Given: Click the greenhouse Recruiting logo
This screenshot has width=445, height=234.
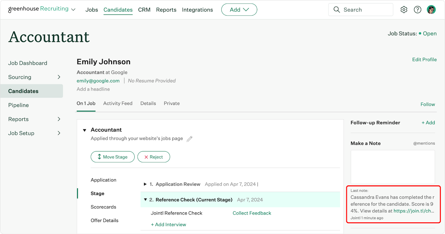Looking at the screenshot, I should click(x=38, y=9).
